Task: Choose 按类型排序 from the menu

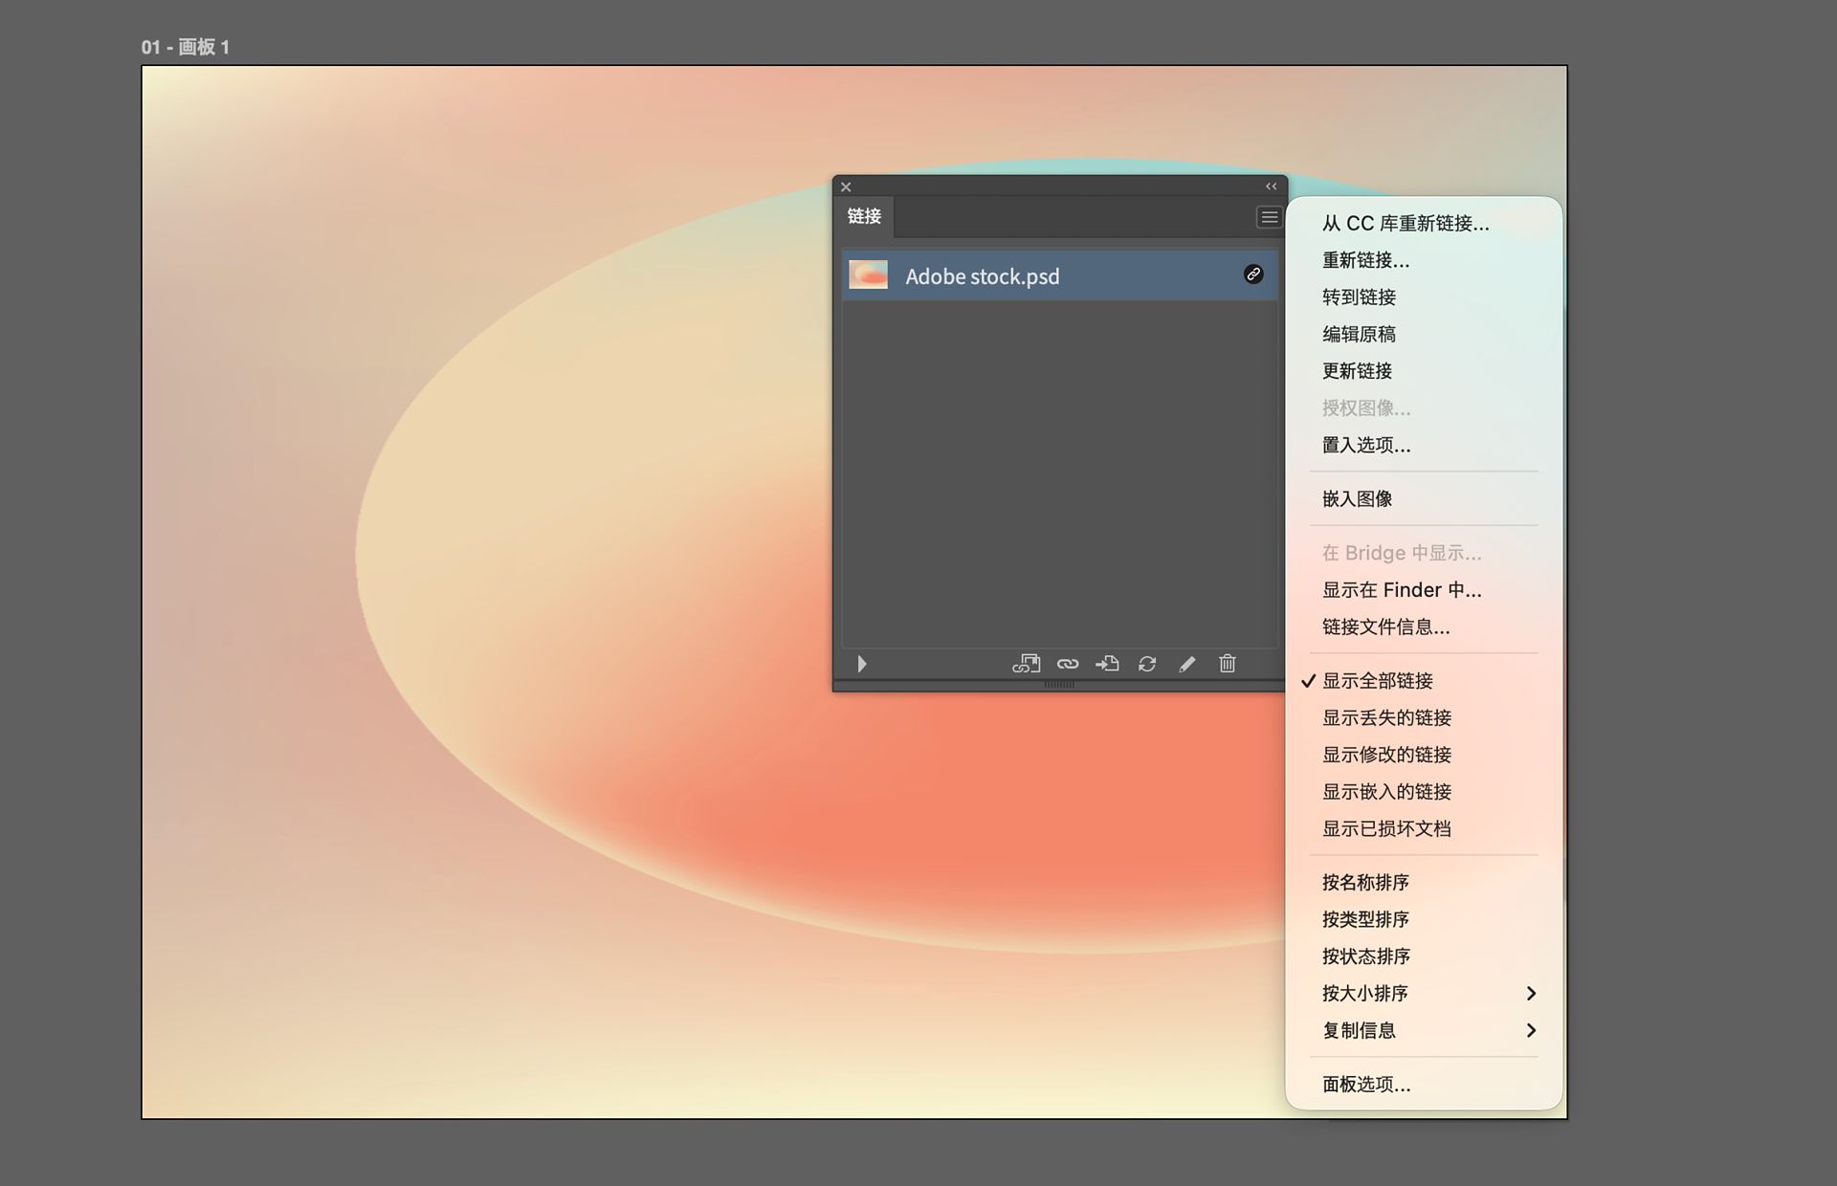Action: coord(1424,919)
